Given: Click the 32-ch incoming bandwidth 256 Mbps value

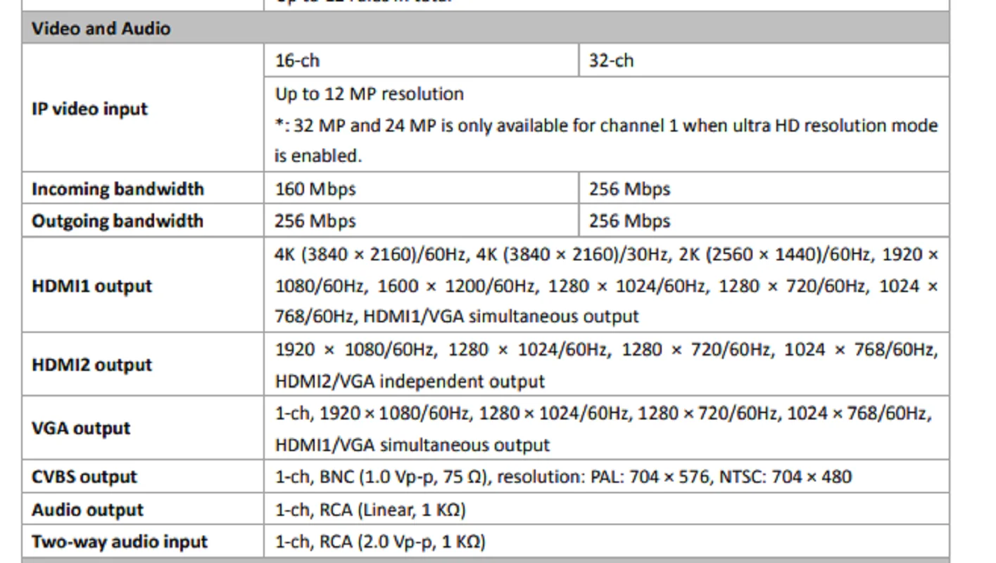Looking at the screenshot, I should [629, 189].
